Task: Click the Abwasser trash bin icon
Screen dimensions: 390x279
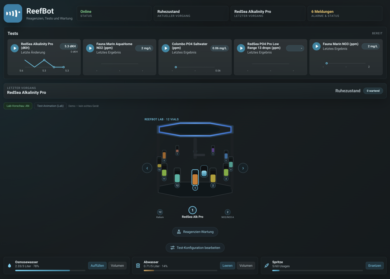Action: 138,266
